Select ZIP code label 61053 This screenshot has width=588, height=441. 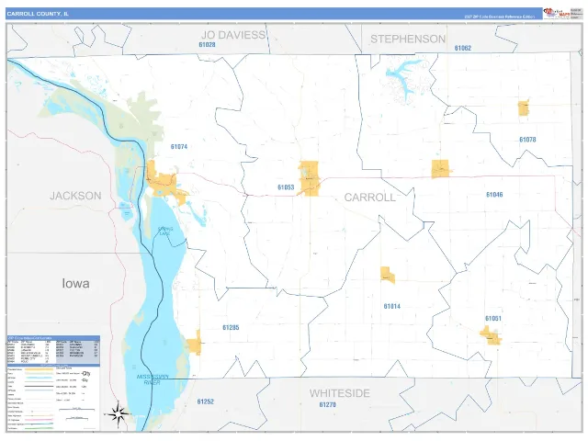(286, 187)
